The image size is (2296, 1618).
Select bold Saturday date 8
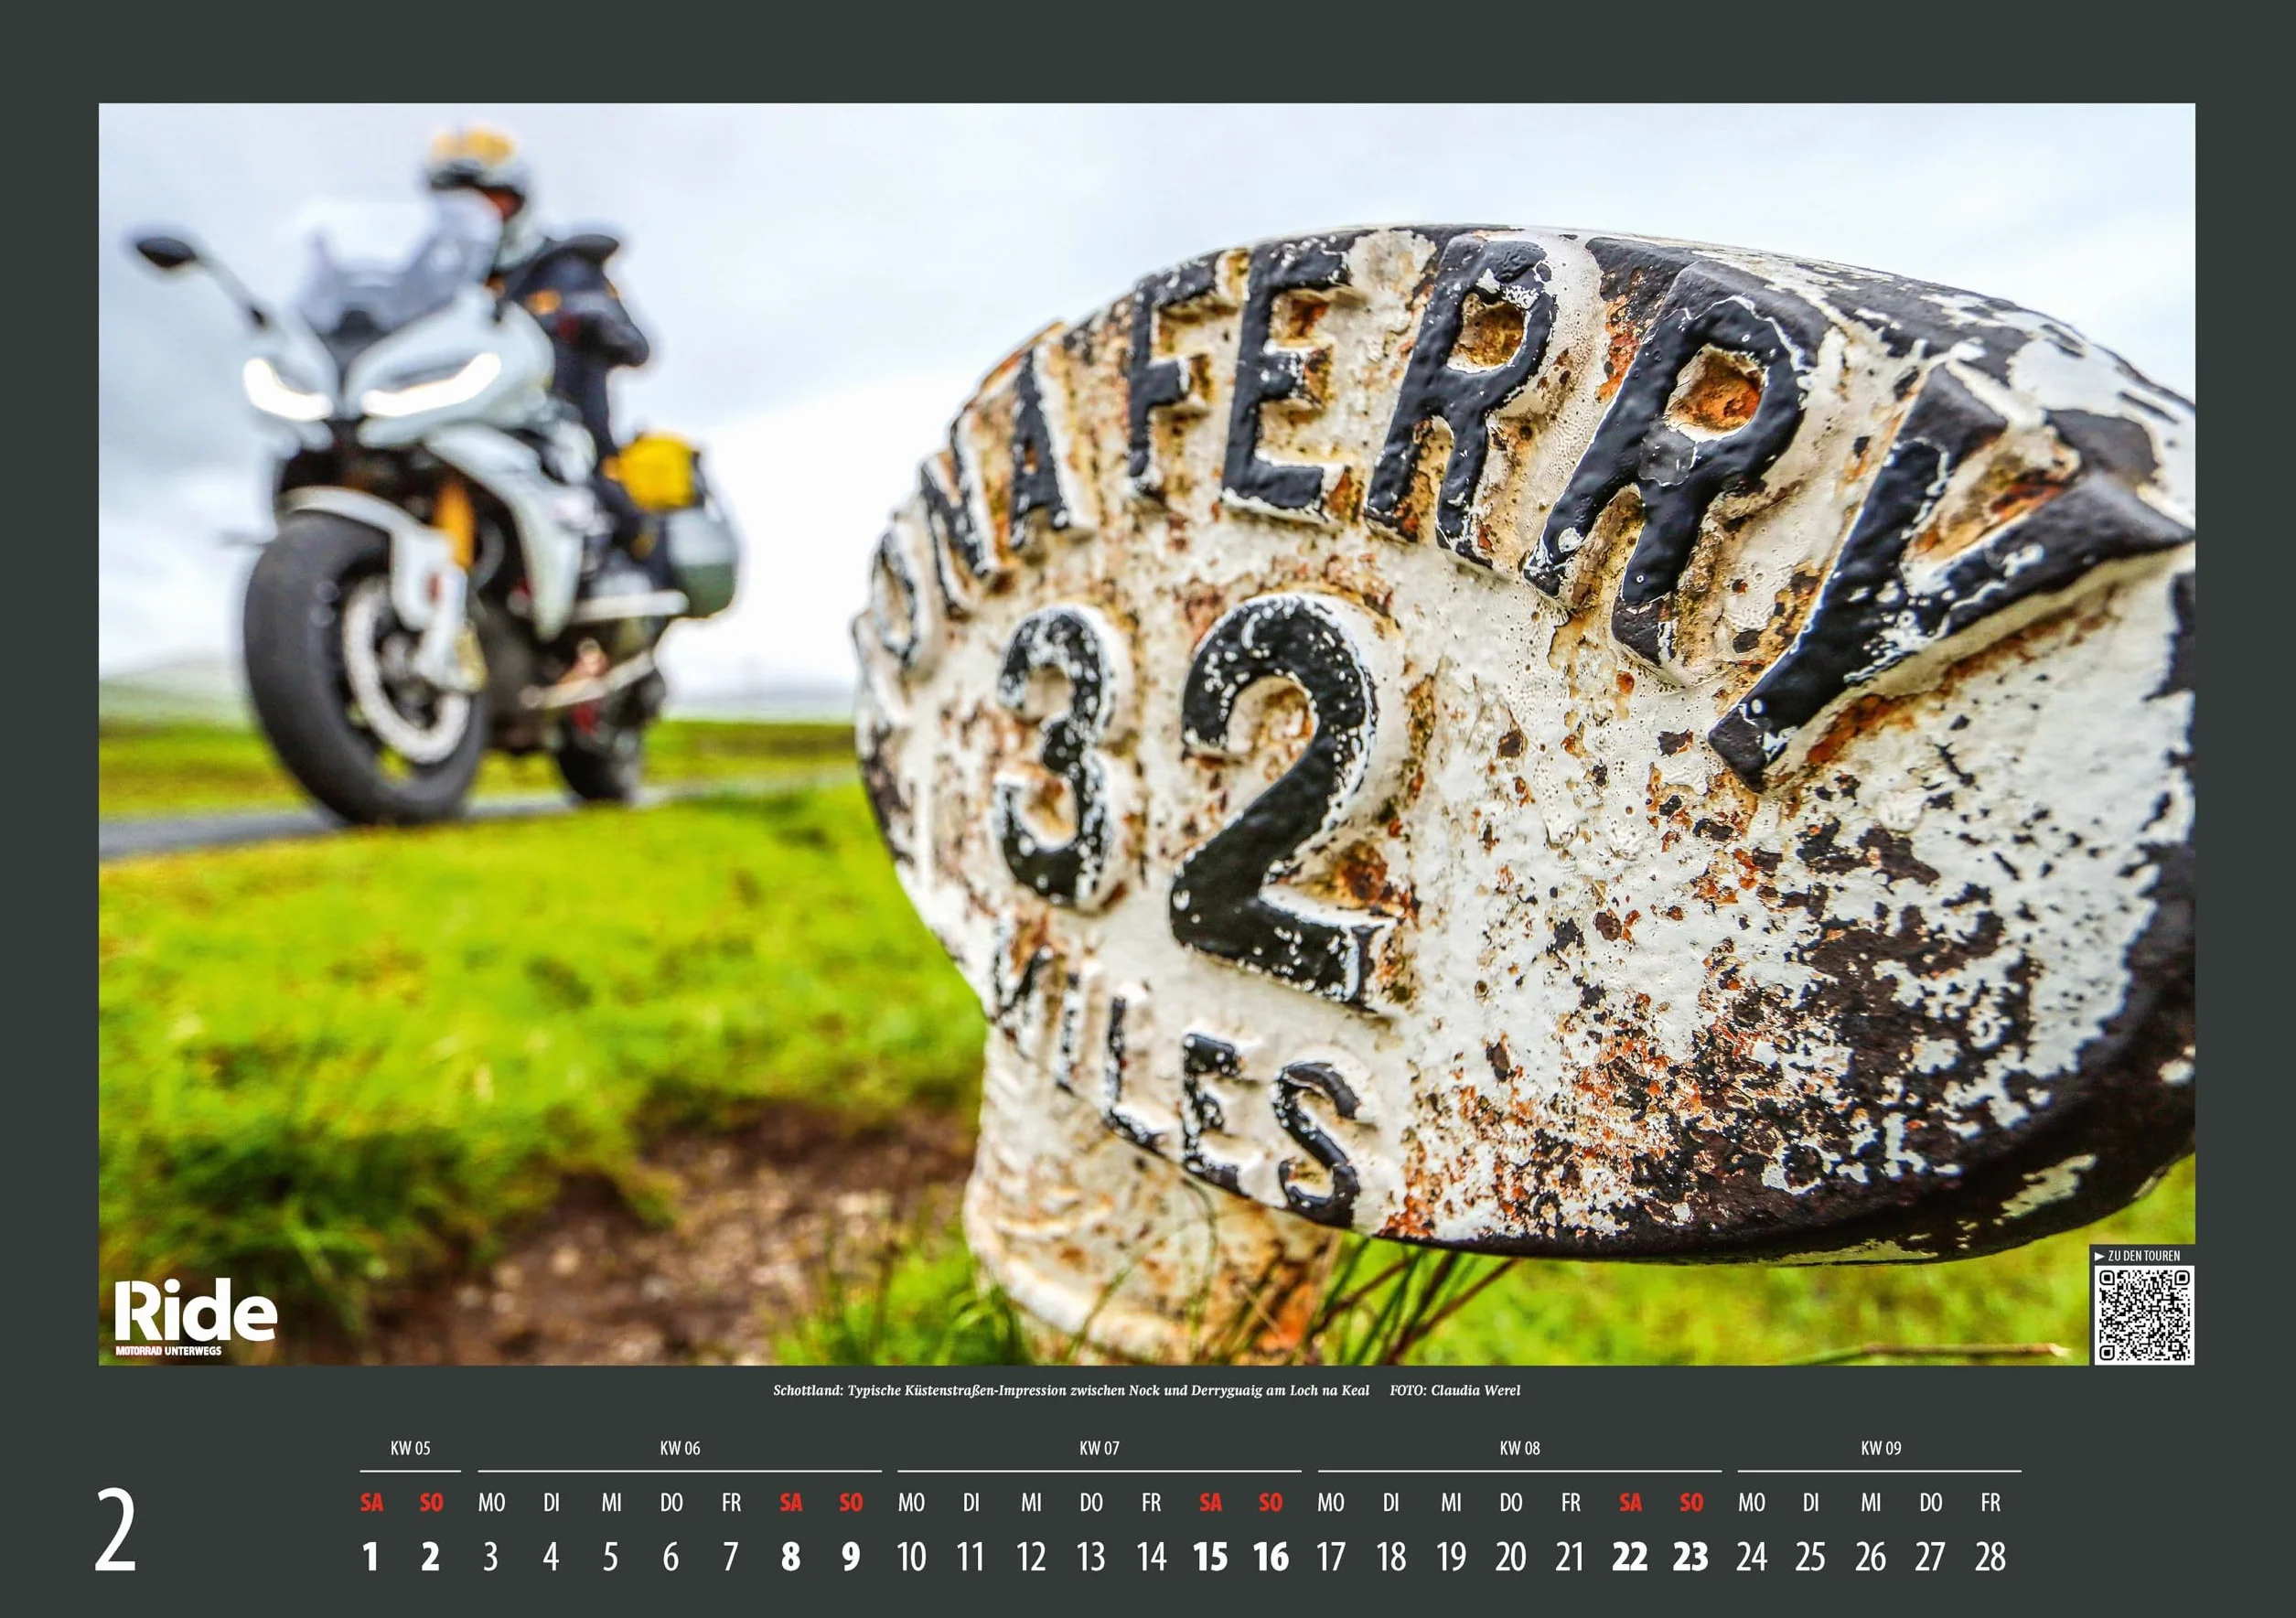(791, 1557)
